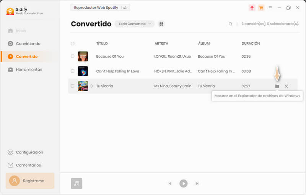Click the ÁLBUM column header

[x=204, y=44]
